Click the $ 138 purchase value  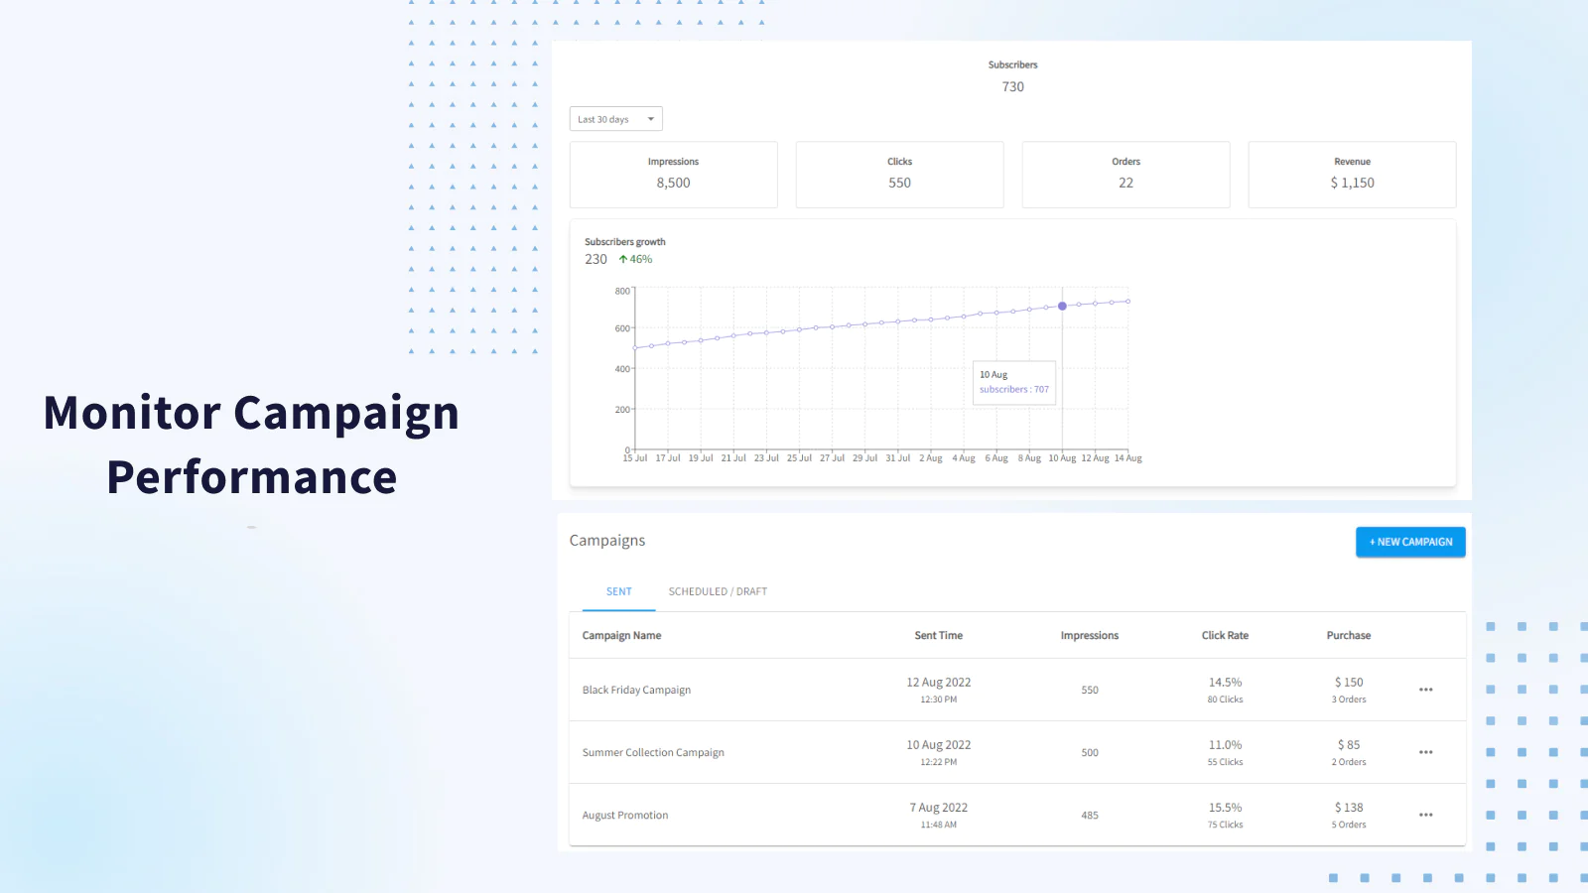[x=1349, y=807]
